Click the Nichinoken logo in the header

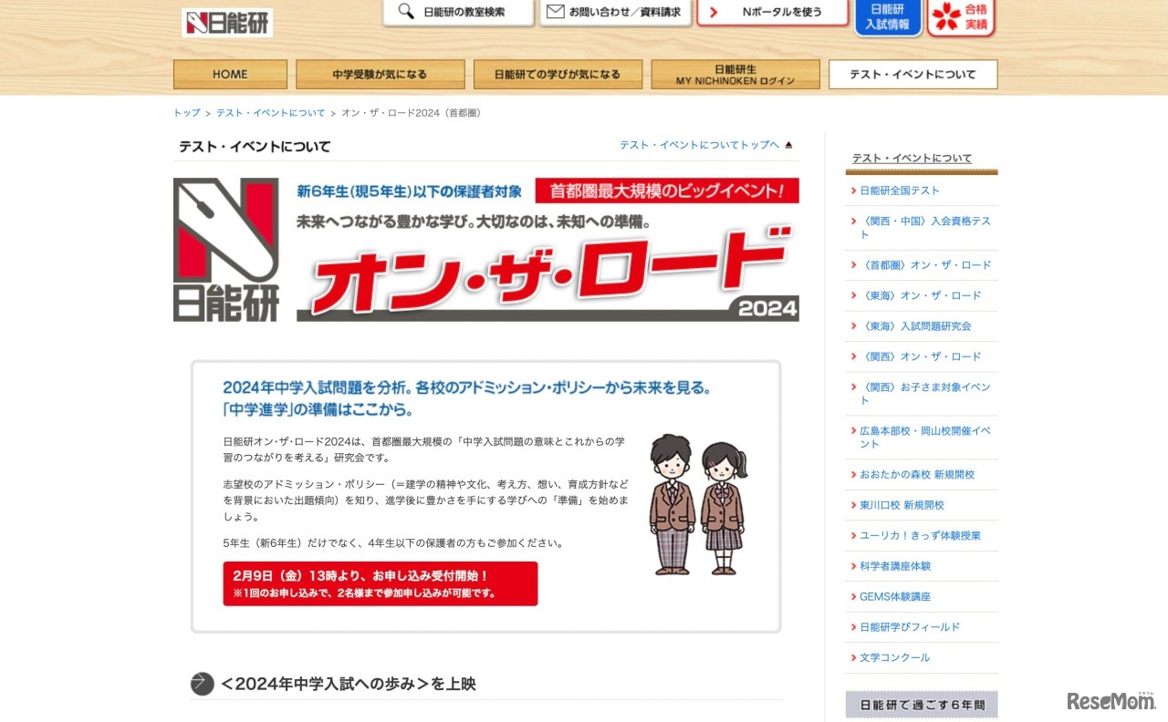(227, 23)
